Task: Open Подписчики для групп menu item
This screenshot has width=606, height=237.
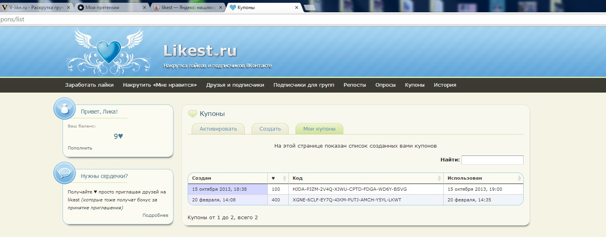Action: (304, 85)
